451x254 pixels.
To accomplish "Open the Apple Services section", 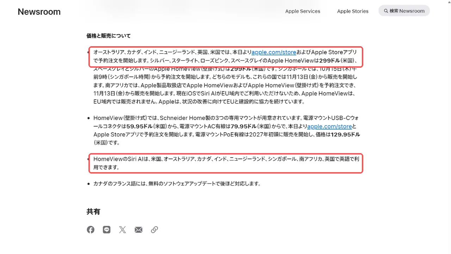I will pyautogui.click(x=303, y=11).
